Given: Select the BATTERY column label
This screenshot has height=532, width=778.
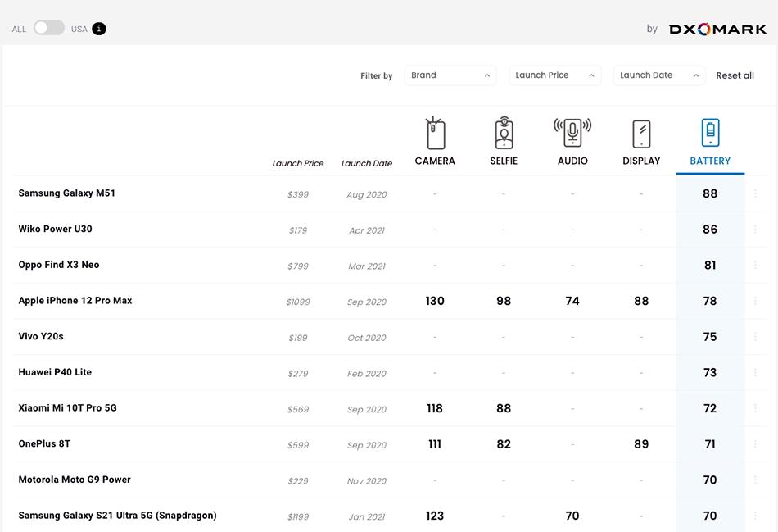Looking at the screenshot, I should point(710,161).
